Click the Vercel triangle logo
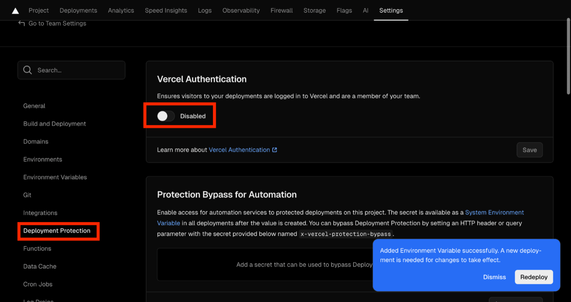Screen dimensions: 571x302 click(x=15, y=11)
